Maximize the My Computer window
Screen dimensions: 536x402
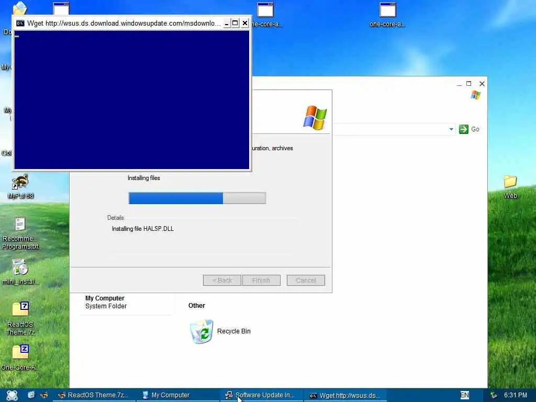[468, 84]
